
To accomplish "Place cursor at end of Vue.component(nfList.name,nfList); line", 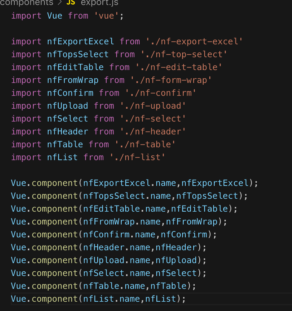I will tap(186, 299).
